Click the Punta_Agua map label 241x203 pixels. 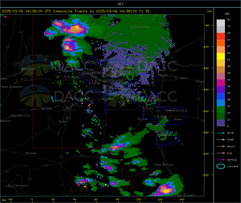(x=122, y=181)
